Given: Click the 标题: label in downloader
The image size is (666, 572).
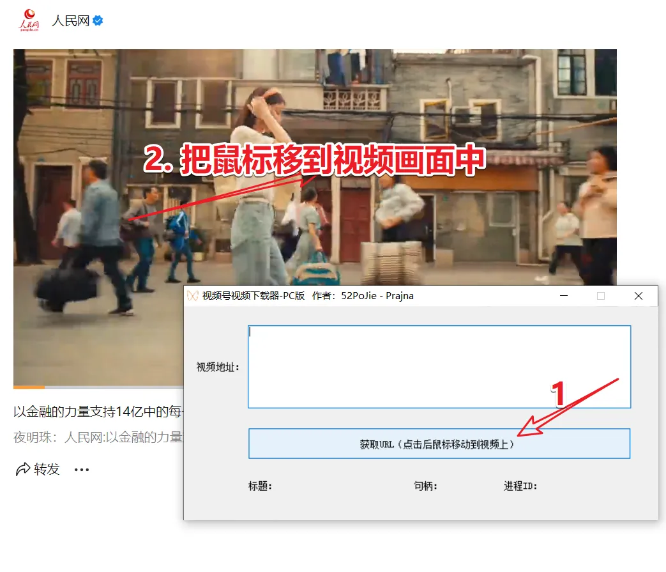Looking at the screenshot, I should tap(260, 486).
